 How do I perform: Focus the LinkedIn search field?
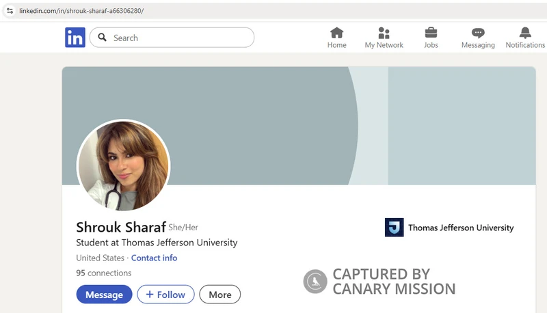[172, 38]
